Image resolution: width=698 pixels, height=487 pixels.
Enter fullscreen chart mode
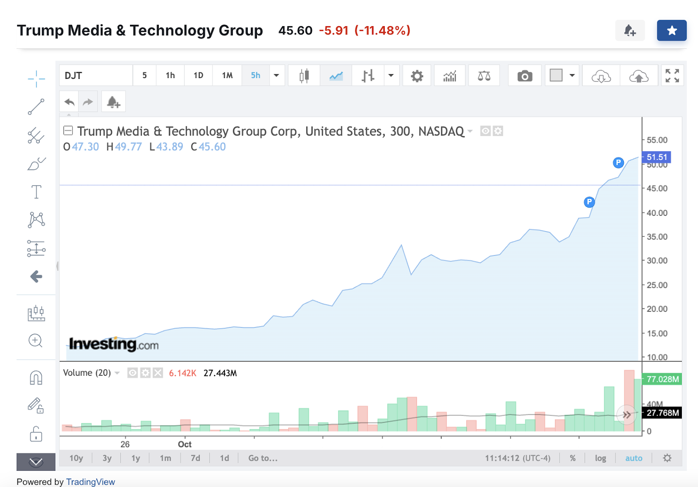point(672,76)
